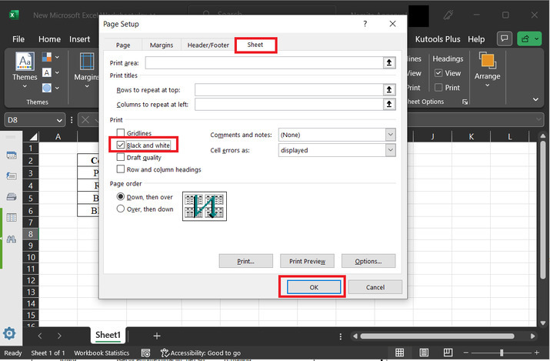Open Cell errors as dropdown
Image resolution: width=550 pixels, height=361 pixels.
[391, 150]
